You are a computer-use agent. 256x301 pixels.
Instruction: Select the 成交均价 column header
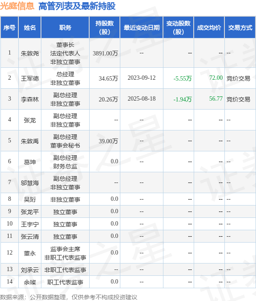click(209, 28)
